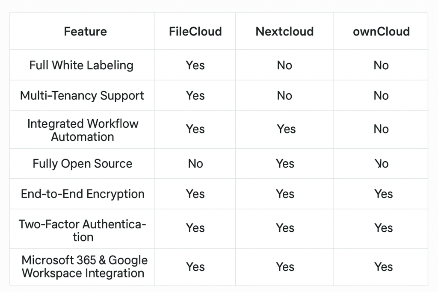Click ownCloud's No for Integrated Workflow Automation
This screenshot has width=438, height=292.
[x=381, y=129]
